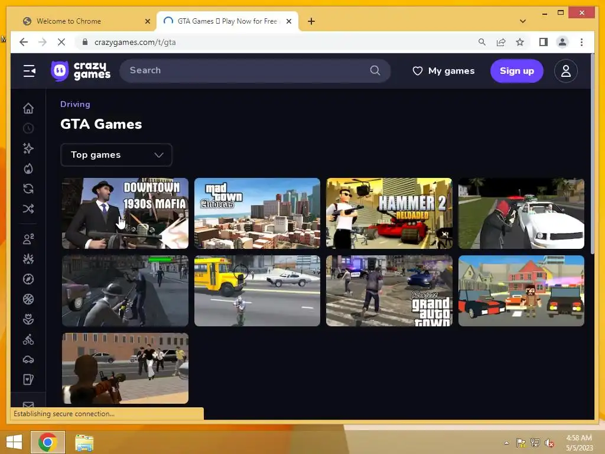Go to Home in the sidebar
This screenshot has width=605, height=454.
(28, 109)
